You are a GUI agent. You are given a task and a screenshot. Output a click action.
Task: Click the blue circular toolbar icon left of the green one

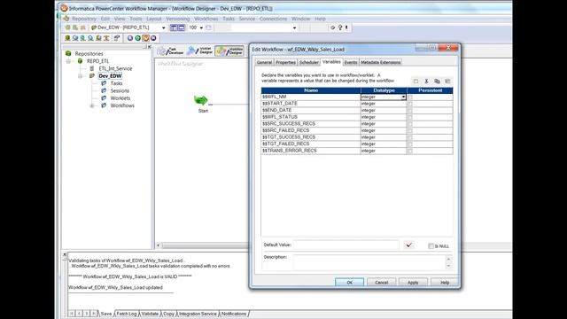pos(130,38)
